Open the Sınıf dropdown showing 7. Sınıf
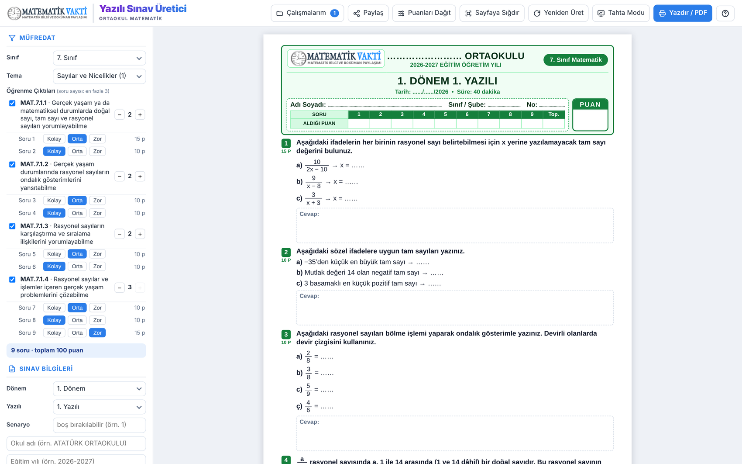 [99, 58]
